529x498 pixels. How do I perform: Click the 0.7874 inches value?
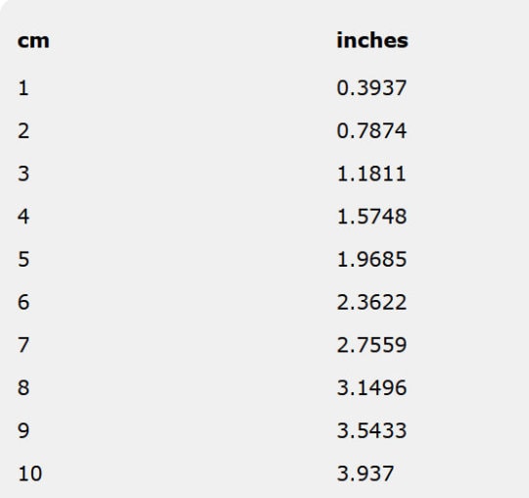[x=372, y=131]
